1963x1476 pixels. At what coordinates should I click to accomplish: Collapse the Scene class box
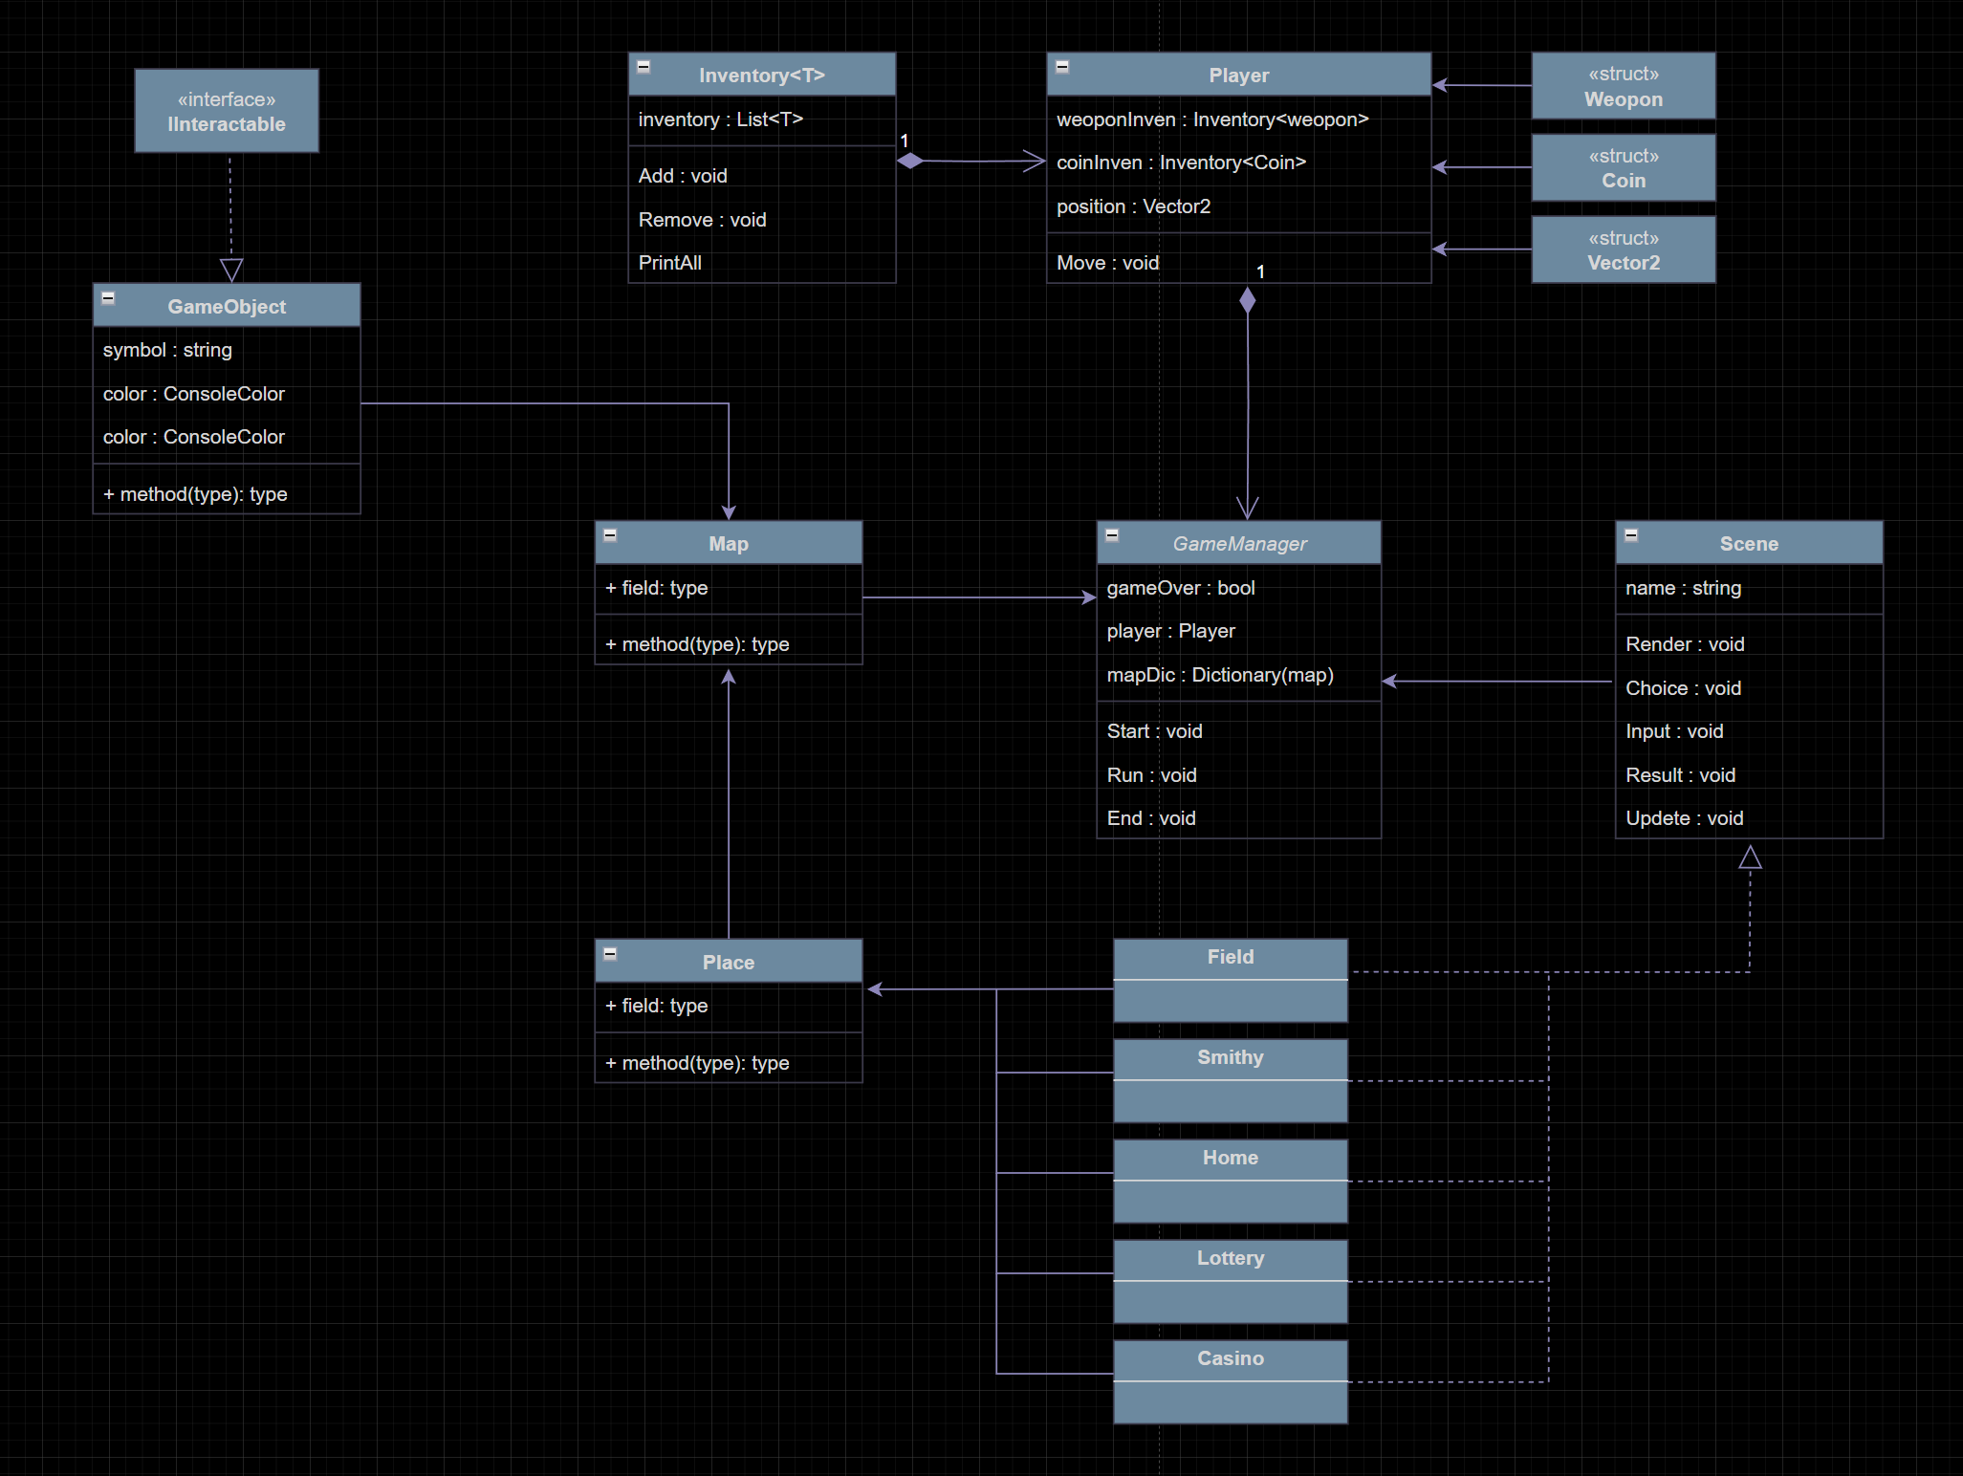click(1631, 535)
